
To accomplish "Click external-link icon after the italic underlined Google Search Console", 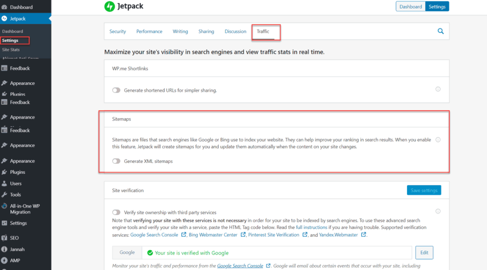I will click(268, 266).
